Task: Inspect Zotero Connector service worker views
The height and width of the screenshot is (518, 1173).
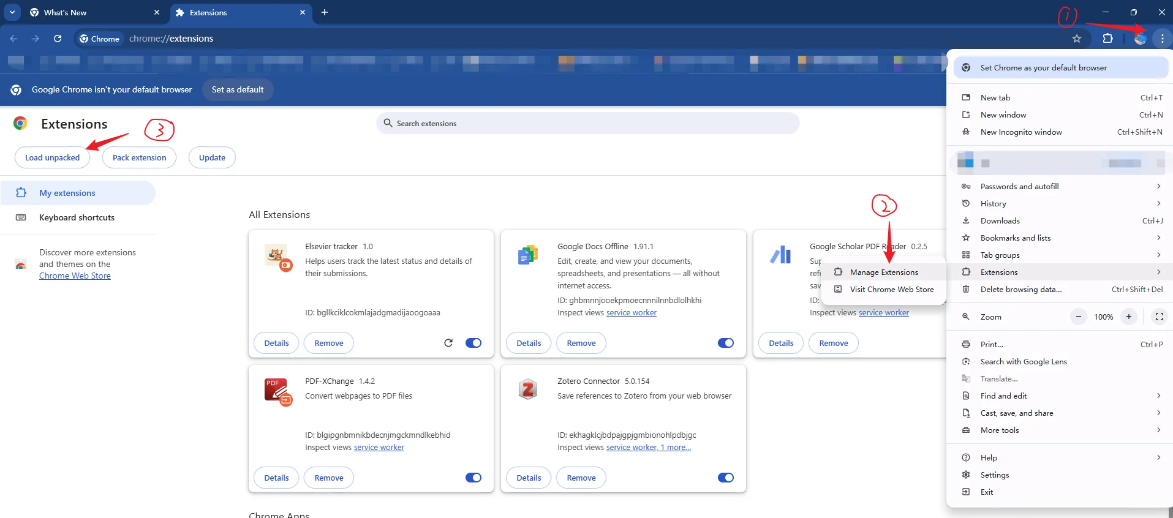Action: 649,448
